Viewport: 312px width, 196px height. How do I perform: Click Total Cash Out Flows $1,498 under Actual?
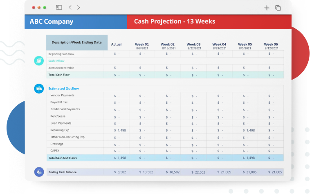(120, 158)
